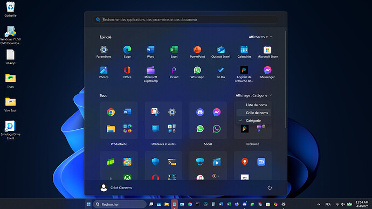Click the power button in Start menu
Screen dimensions: 372x209
click(270, 187)
